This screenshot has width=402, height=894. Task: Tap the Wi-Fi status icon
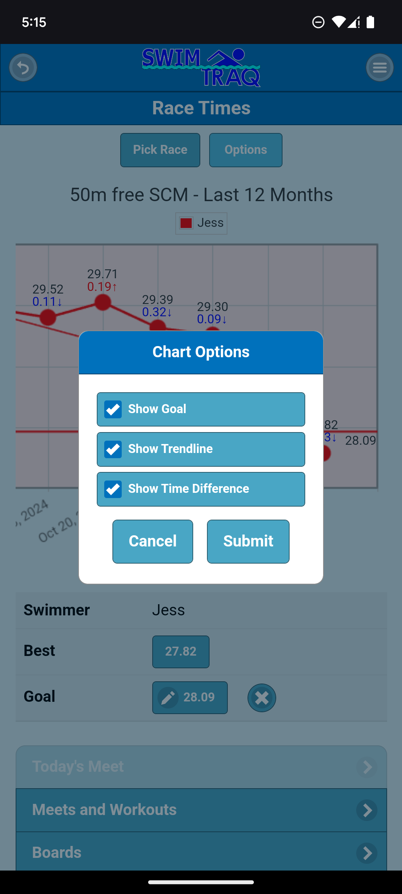[x=338, y=22]
